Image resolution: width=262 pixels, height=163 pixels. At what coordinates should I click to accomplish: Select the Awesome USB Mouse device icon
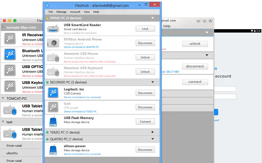point(53,57)
